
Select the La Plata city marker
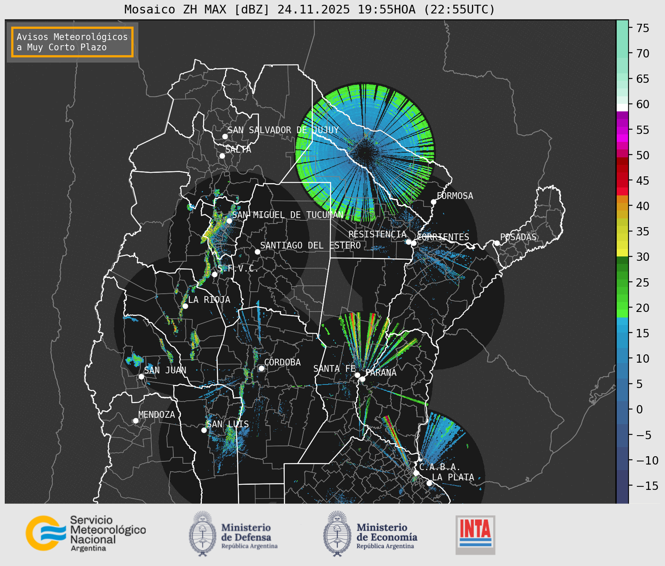pos(429,483)
